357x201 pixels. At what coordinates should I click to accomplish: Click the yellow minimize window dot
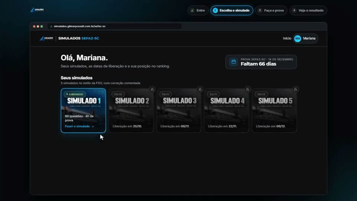(x=38, y=26)
